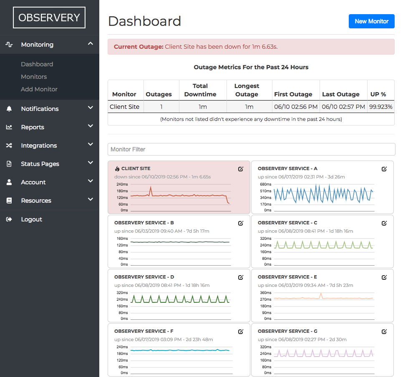Viewport: 403px width, 377px height.
Task: Open OBSERVERY SERVICE - F title
Action: 144,331
